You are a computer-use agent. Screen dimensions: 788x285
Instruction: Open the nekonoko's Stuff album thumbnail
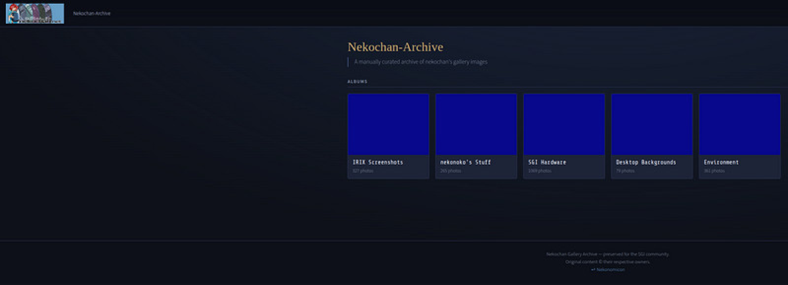[476, 124]
